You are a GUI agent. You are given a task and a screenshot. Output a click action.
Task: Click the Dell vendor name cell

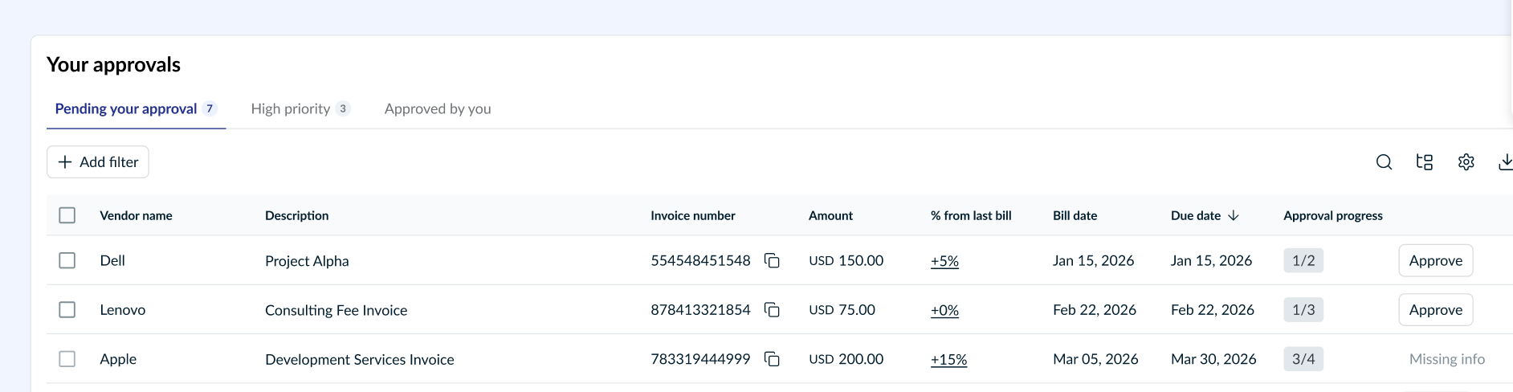pos(112,260)
